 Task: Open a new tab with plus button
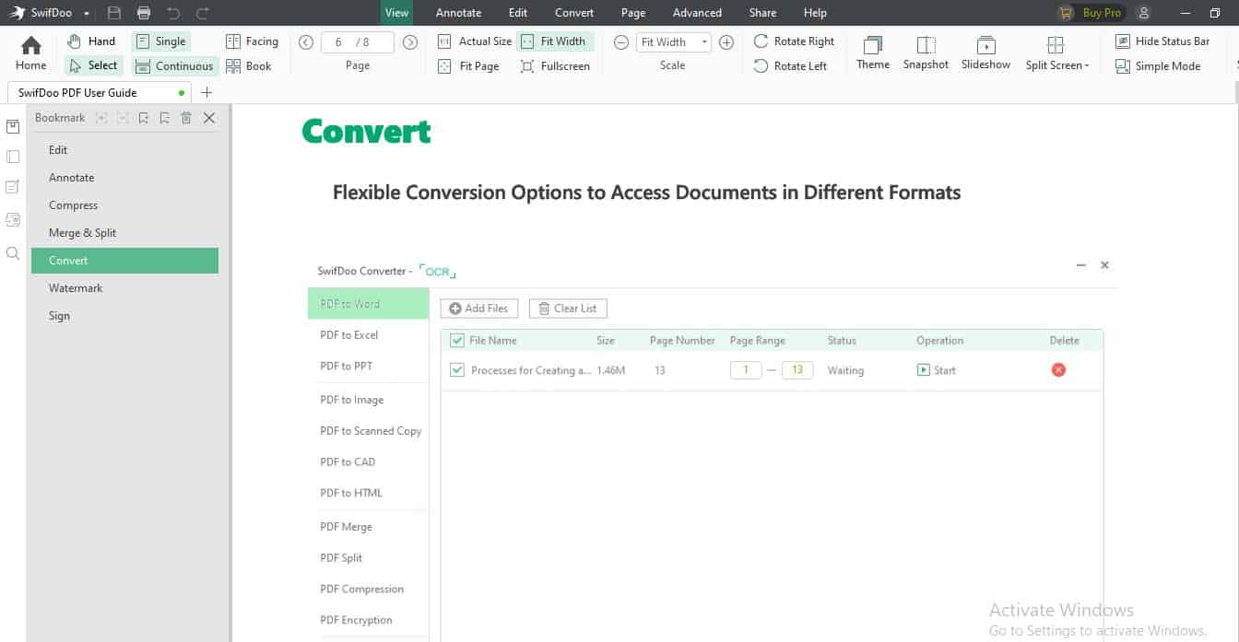click(206, 92)
